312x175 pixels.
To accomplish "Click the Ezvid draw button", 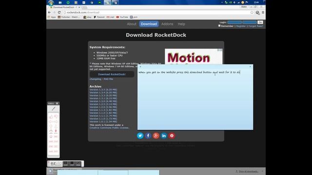I will coord(78,164).
